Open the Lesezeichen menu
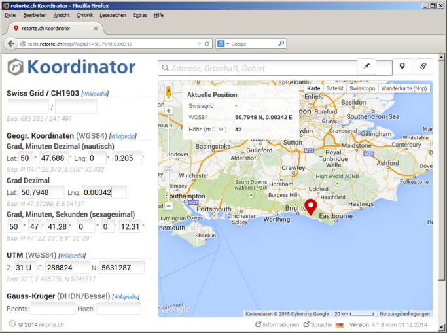Viewport: 447px width, 333px height. [113, 16]
